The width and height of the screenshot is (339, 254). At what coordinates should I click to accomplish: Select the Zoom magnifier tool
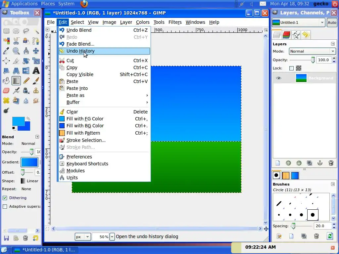pos(16,51)
